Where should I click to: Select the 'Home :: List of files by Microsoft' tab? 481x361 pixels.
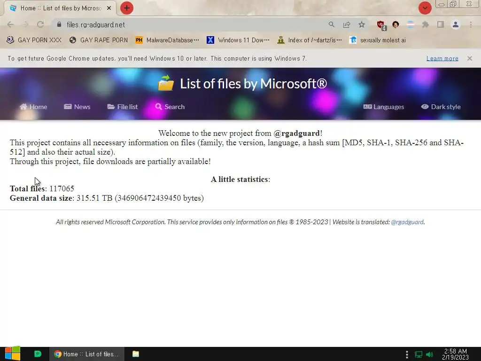(60, 8)
